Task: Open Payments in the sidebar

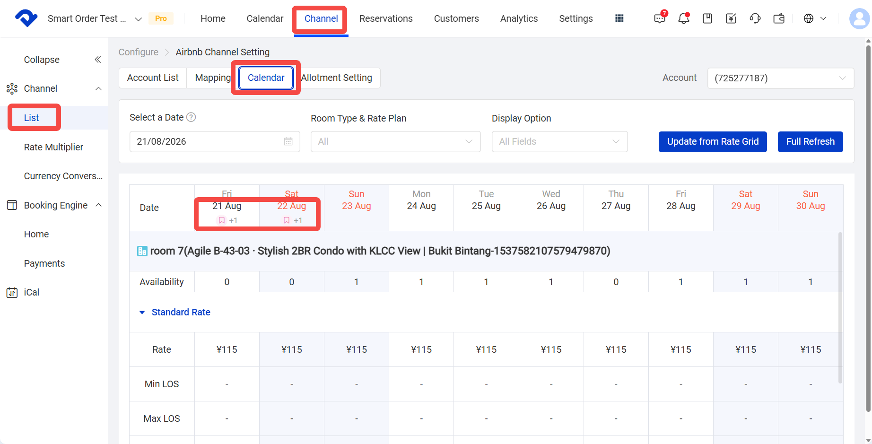Action: point(44,263)
